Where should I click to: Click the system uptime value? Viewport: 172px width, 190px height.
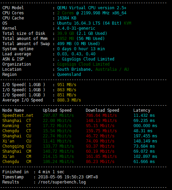click(81, 49)
